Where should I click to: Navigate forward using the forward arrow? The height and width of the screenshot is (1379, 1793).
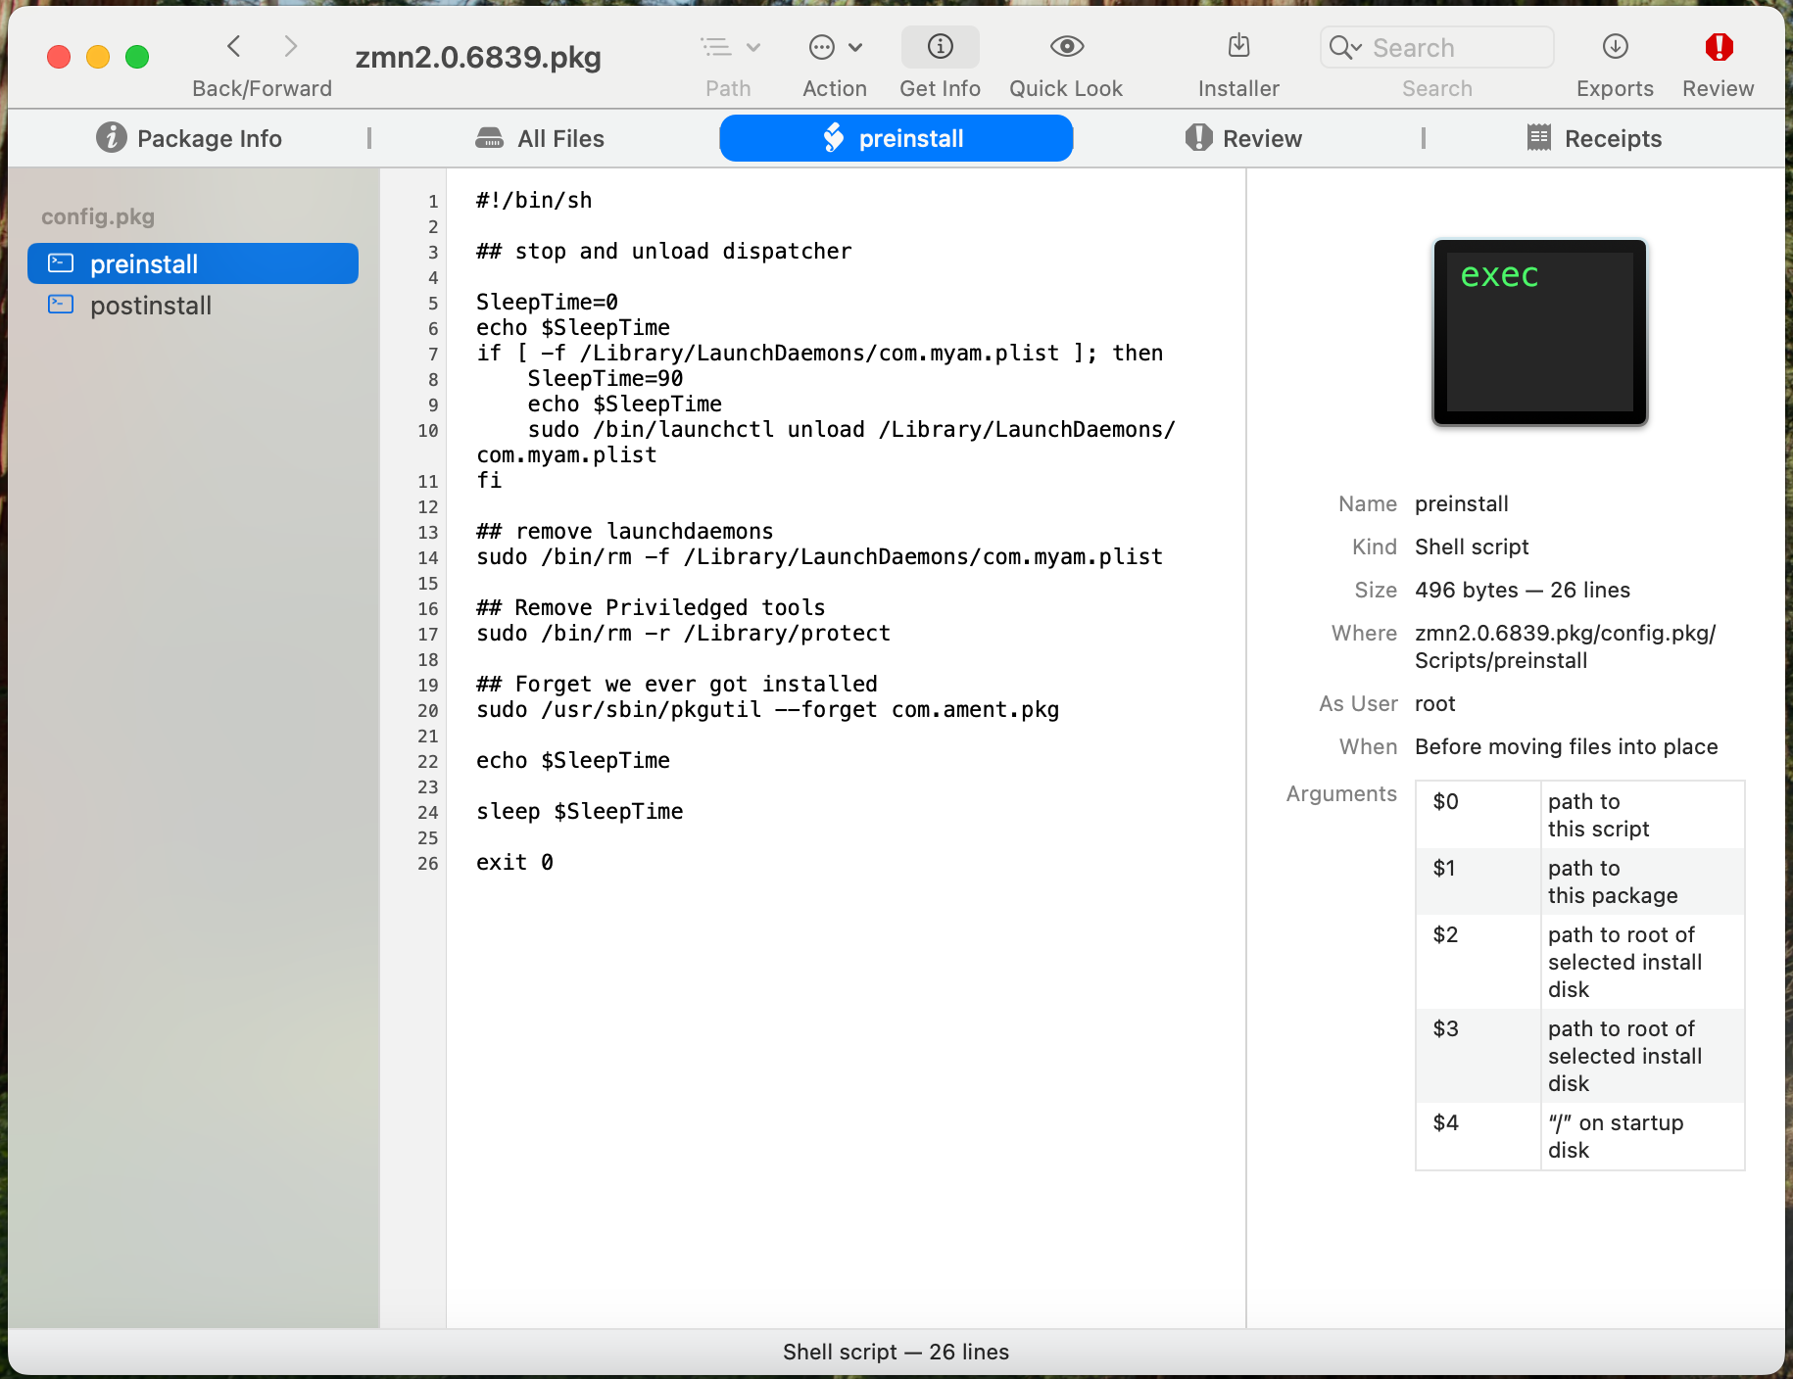[291, 46]
